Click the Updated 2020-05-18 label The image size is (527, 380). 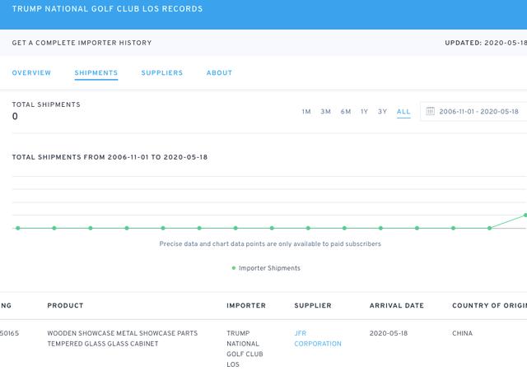pyautogui.click(x=486, y=43)
